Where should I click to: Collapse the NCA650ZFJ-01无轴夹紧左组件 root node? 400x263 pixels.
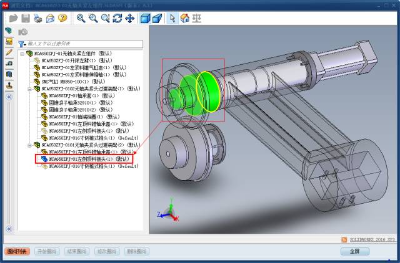click(x=22, y=54)
